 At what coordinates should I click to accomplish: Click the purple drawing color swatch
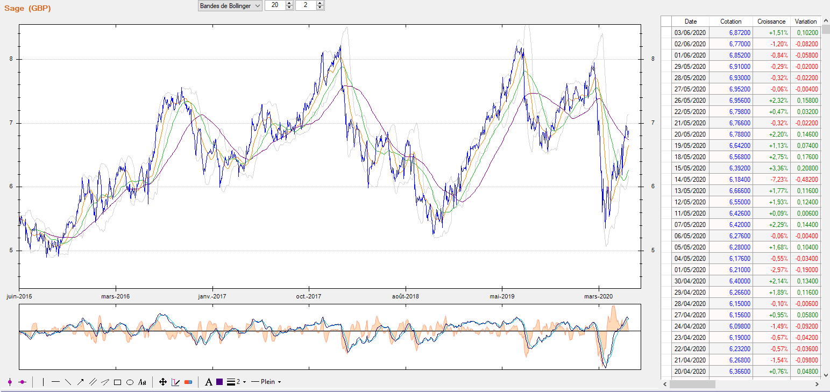click(219, 382)
